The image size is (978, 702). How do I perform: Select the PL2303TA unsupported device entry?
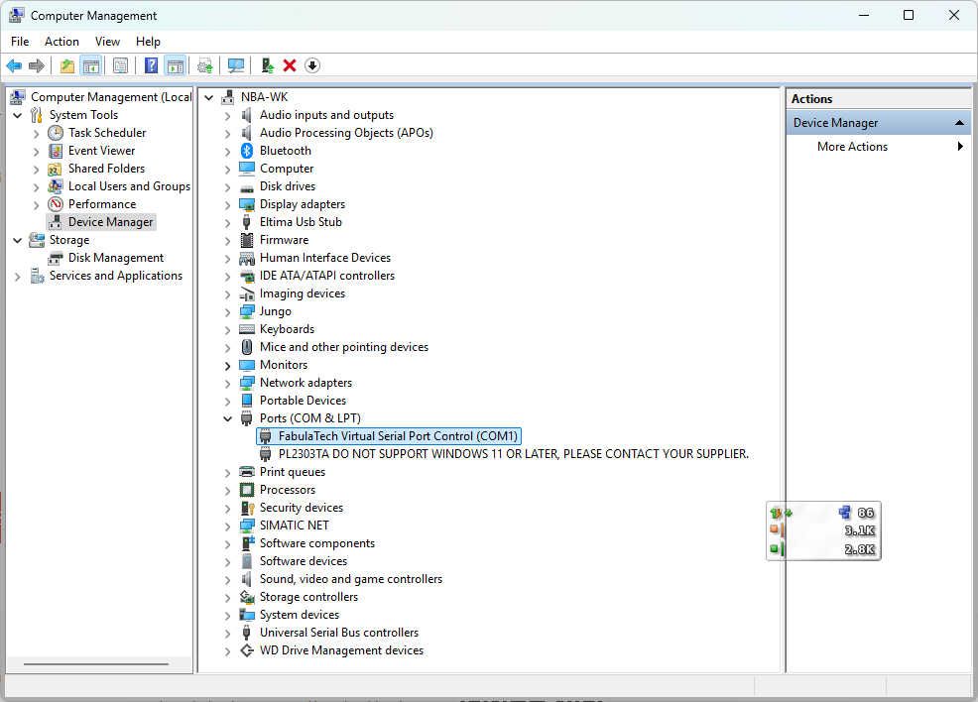[x=514, y=454]
